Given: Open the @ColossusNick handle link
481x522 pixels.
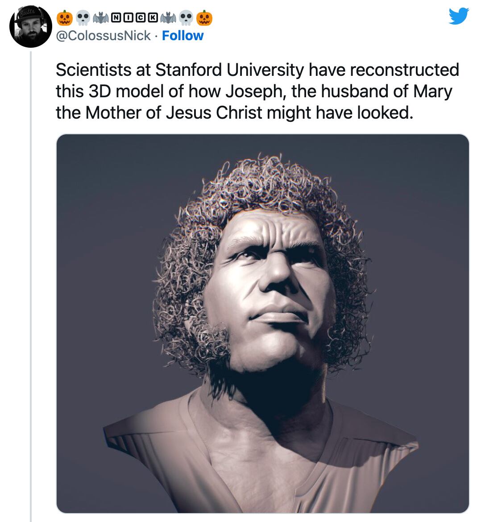Looking at the screenshot, I should coord(103,36).
